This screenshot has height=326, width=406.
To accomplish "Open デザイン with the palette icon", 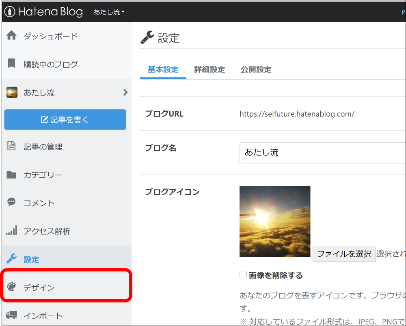I will point(11,288).
